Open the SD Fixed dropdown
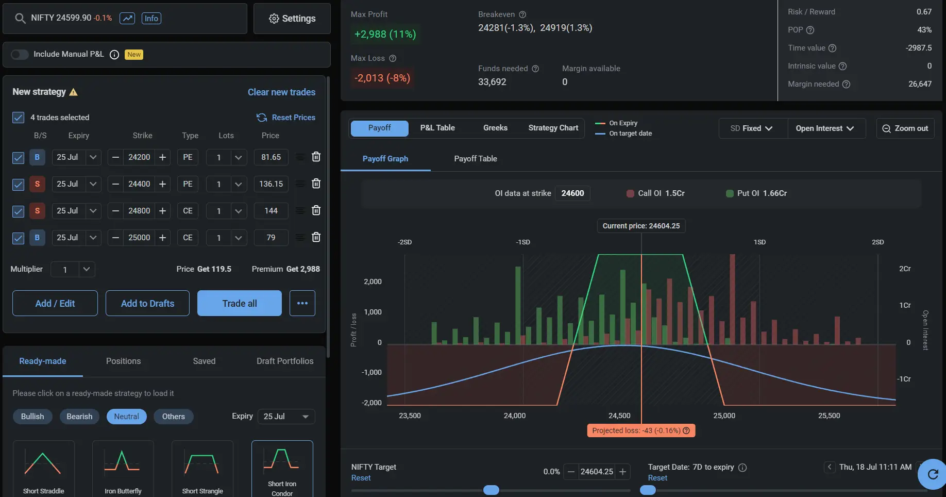Image resolution: width=946 pixels, height=497 pixels. tap(753, 128)
